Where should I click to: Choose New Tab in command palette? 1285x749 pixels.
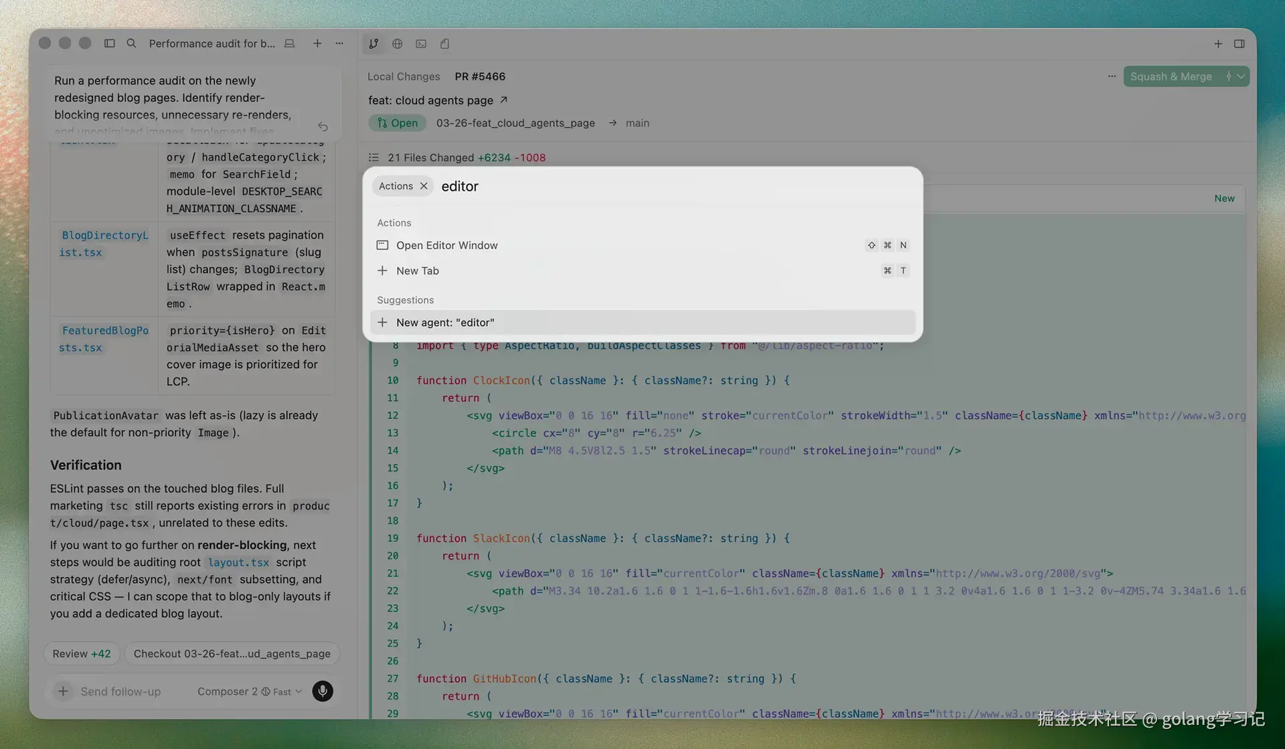coord(418,270)
